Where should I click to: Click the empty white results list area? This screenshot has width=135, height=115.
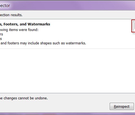click(x=67, y=71)
